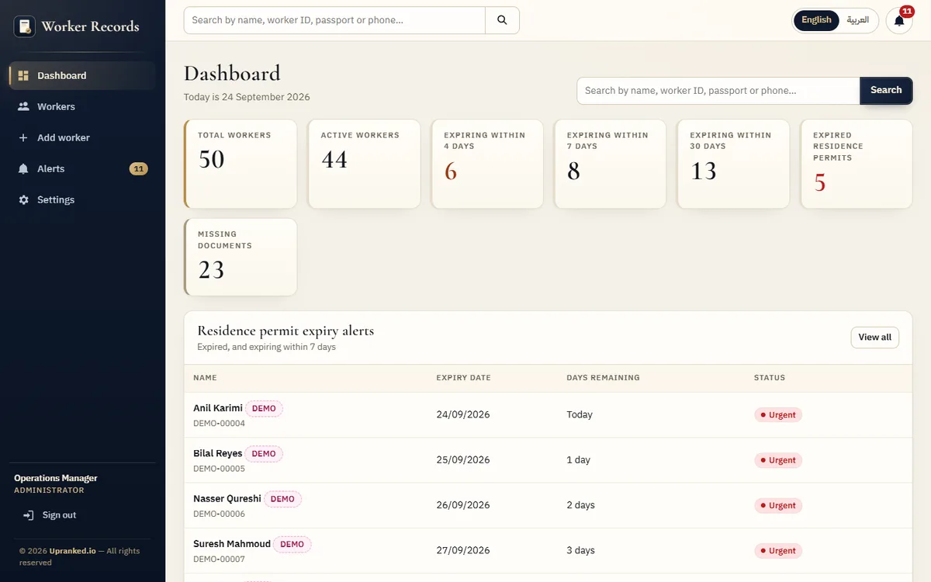Click worker ID DEMO-00005
This screenshot has height=582, width=931.
(x=219, y=469)
